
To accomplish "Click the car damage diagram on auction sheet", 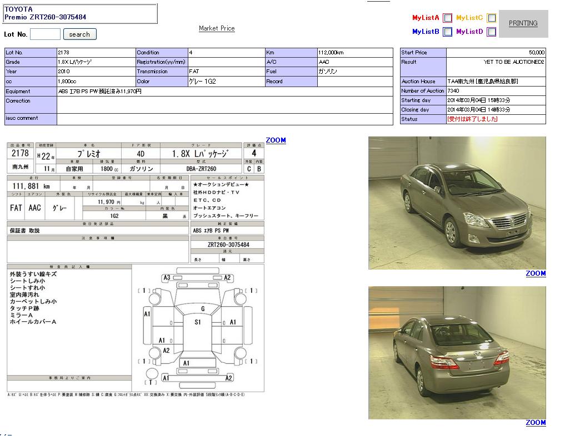I will [x=198, y=328].
